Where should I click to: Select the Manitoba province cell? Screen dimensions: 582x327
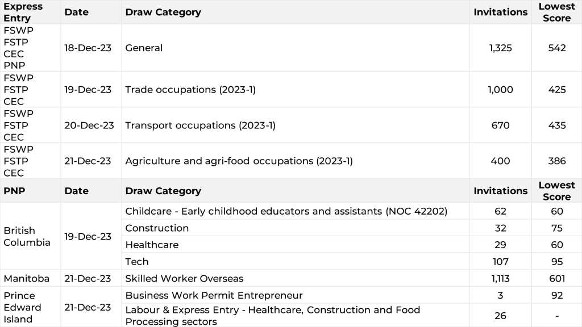point(26,278)
